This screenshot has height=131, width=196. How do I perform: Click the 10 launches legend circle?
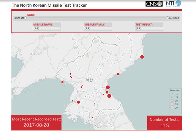coord(172,101)
